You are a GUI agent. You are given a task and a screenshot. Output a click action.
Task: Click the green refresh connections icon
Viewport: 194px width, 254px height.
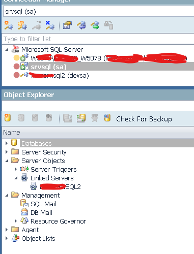[95, 25]
